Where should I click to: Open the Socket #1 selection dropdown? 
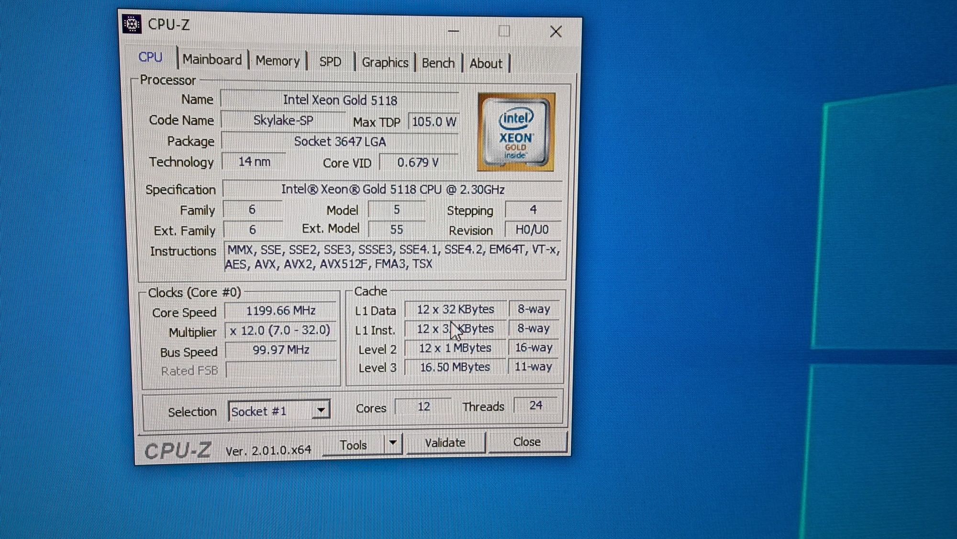[x=279, y=411]
